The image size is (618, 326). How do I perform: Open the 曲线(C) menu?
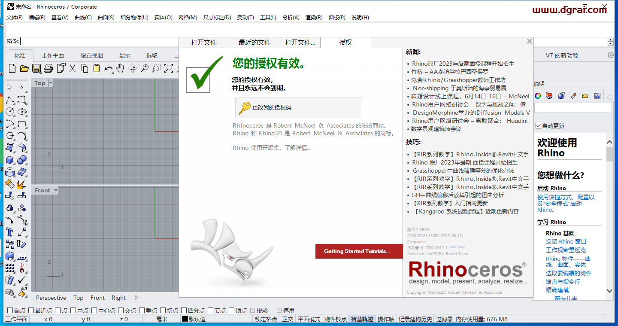pos(83,18)
